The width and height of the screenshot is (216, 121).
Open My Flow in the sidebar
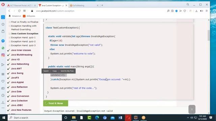[x=3, y=65]
